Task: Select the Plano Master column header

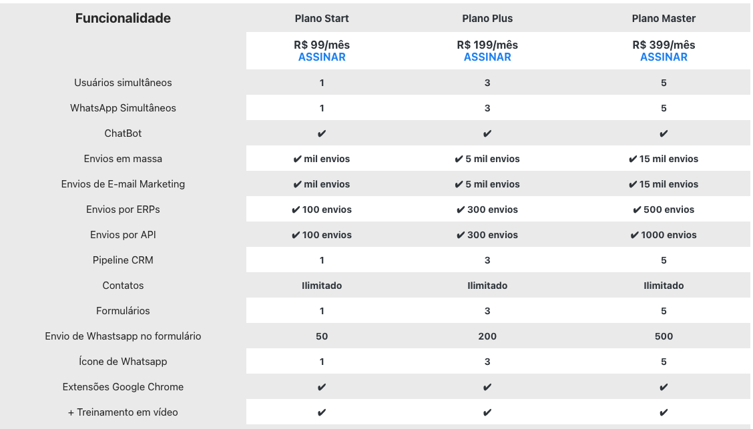Action: [x=664, y=19]
